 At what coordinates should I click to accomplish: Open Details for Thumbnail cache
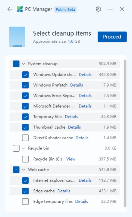pyautogui.click(x=74, y=127)
